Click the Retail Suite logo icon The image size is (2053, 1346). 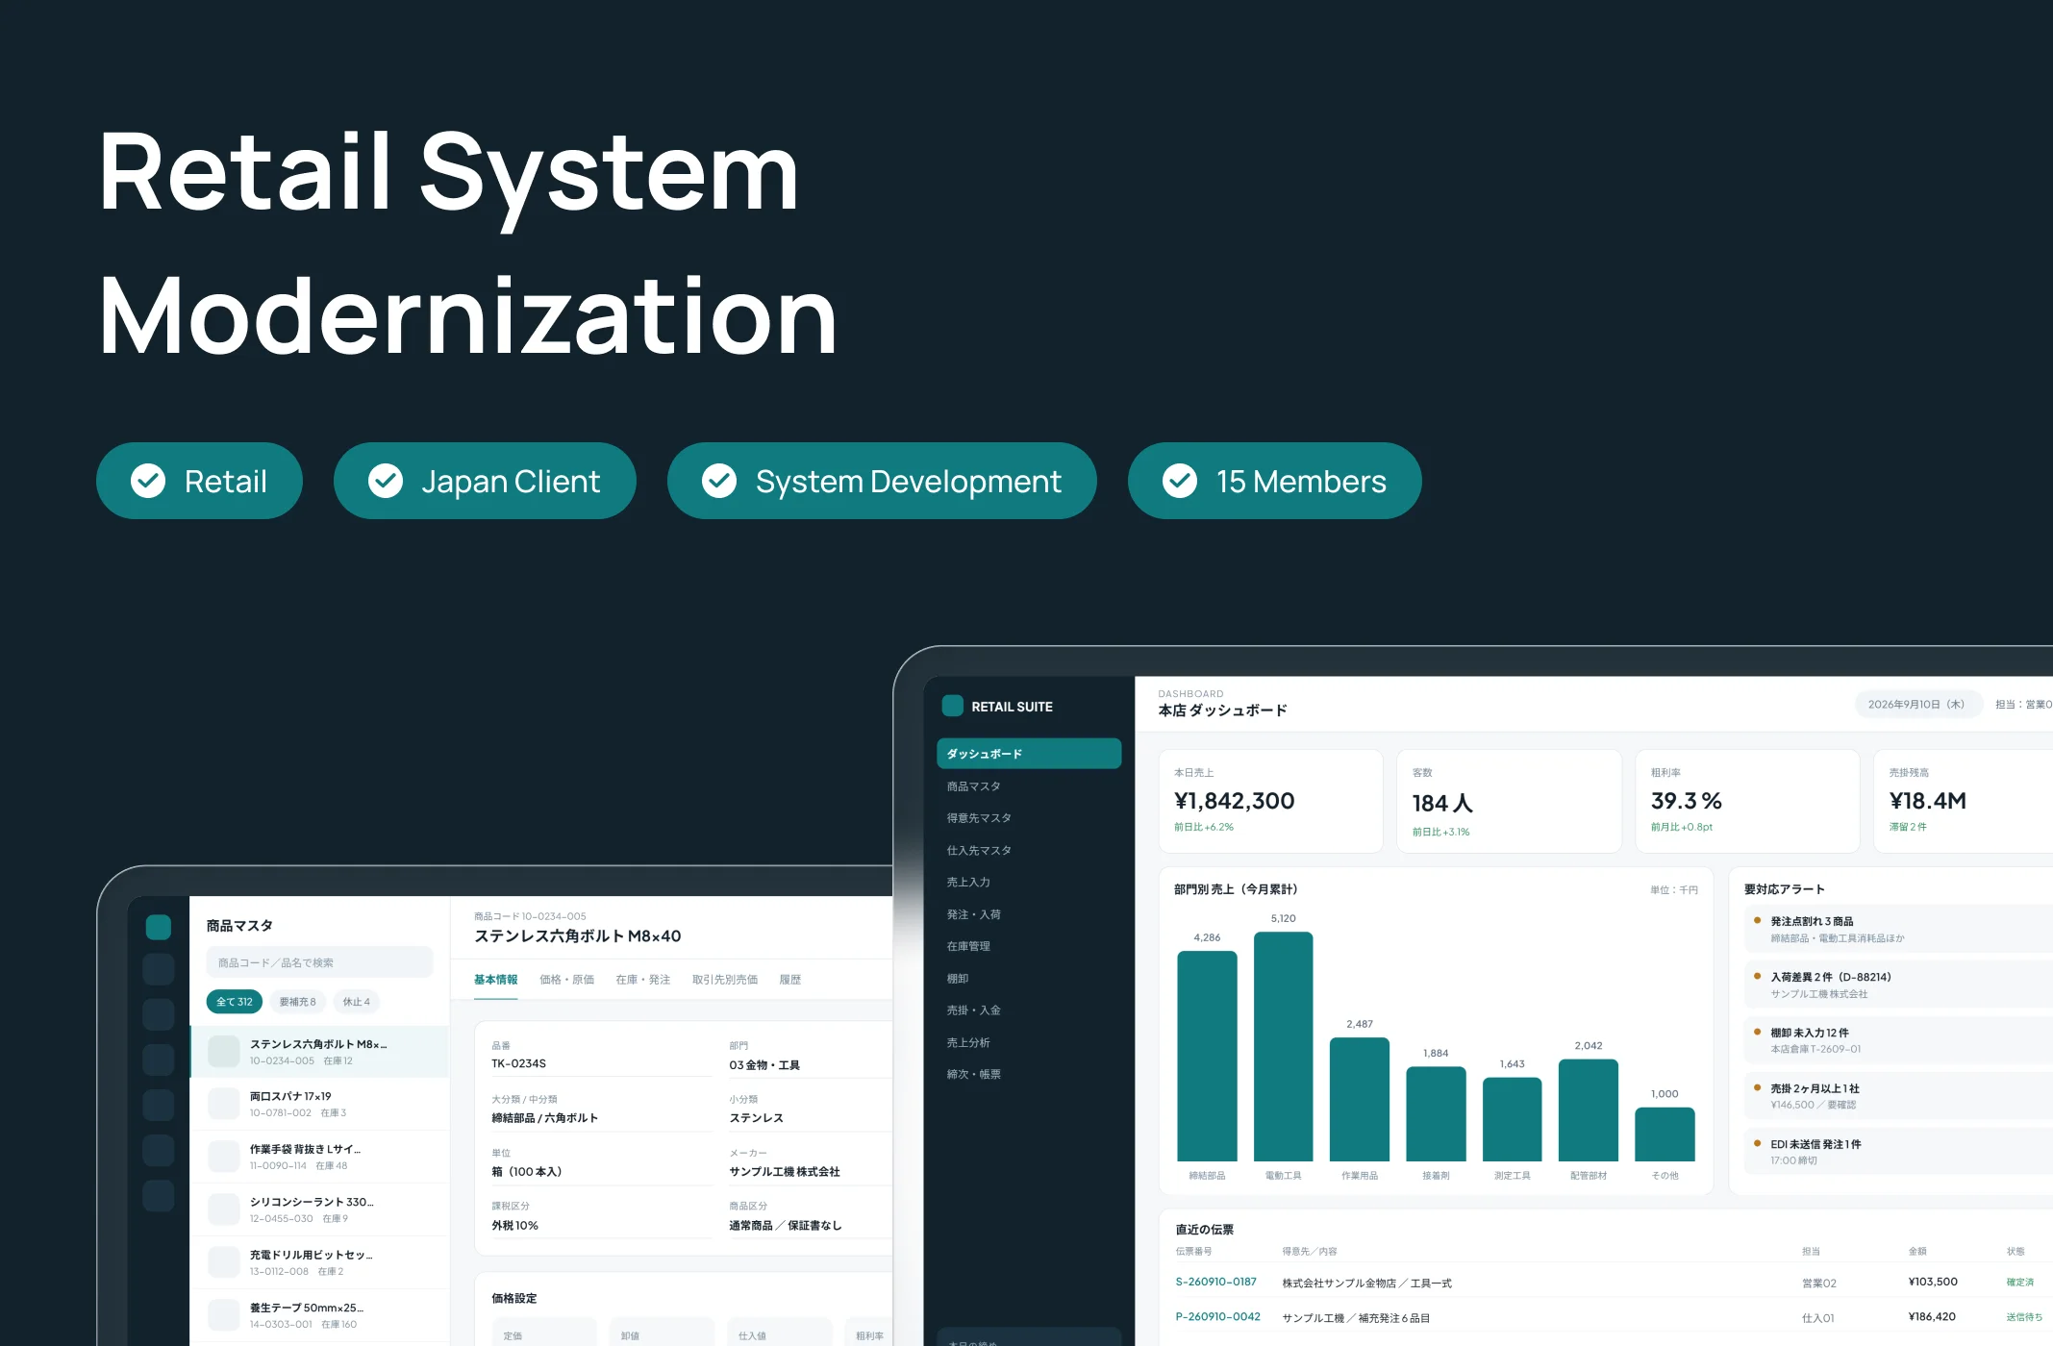coord(952,706)
